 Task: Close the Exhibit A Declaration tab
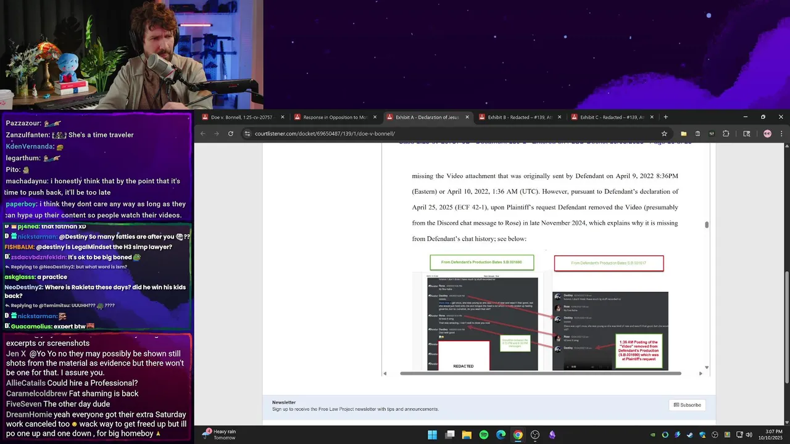pos(467,117)
